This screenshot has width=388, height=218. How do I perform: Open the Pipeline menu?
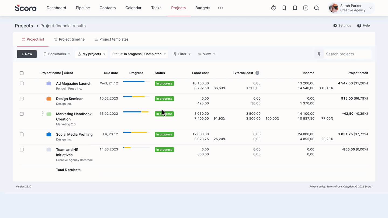point(83,8)
